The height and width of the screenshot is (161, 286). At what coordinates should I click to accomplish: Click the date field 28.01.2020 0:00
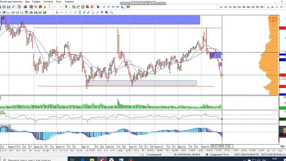click(222, 146)
